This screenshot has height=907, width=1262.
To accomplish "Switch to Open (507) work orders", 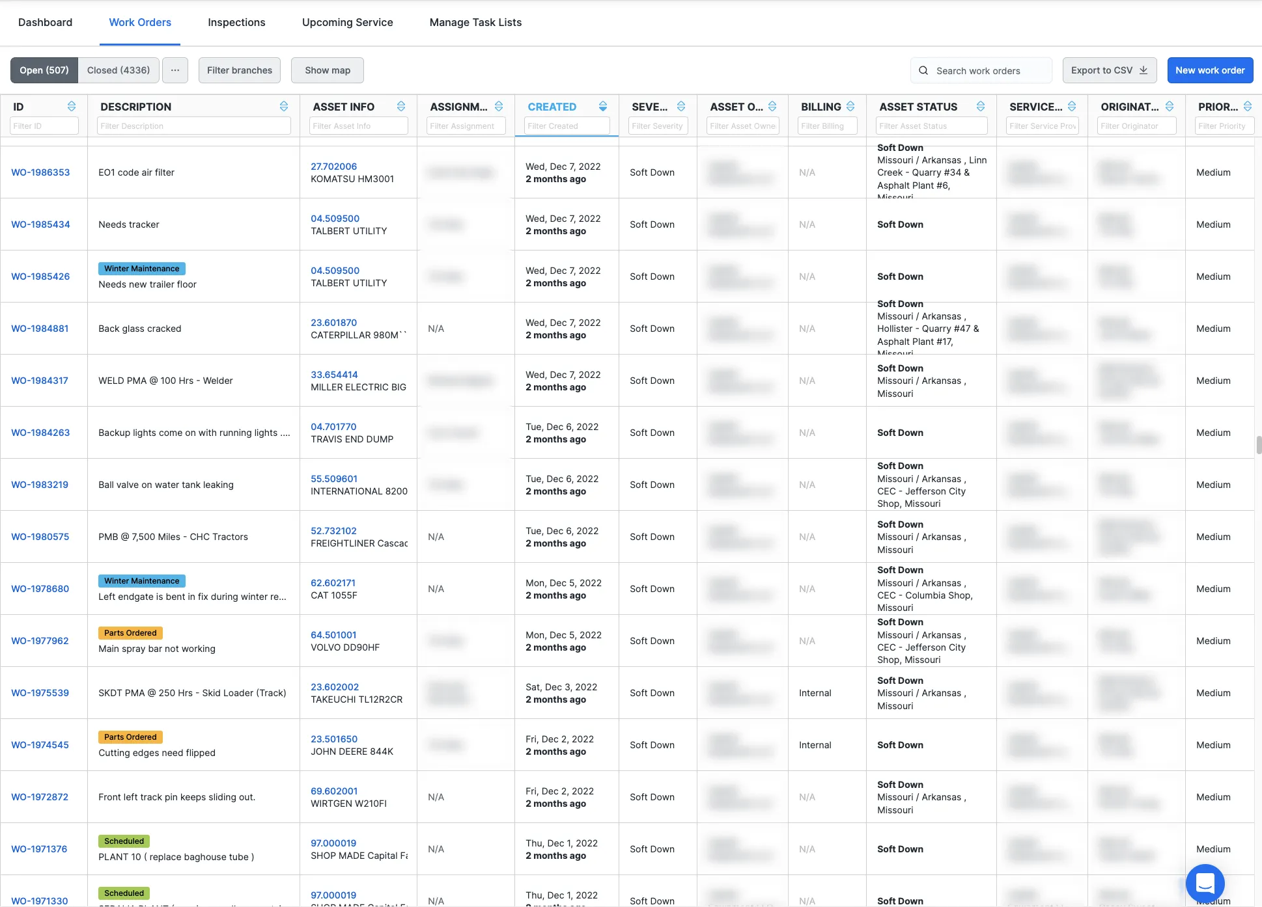I will [x=44, y=70].
